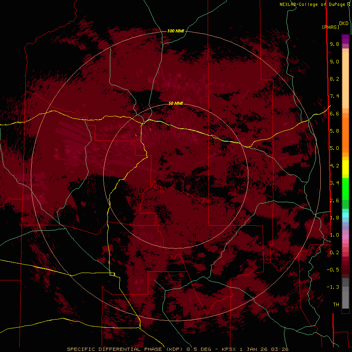The height and width of the screenshot is (352, 352).
Task: Click the 4.2 value on the color scale
Action: (334, 166)
